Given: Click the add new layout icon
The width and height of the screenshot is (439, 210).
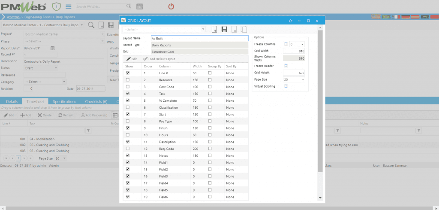Looking at the screenshot, I should 215,30.
